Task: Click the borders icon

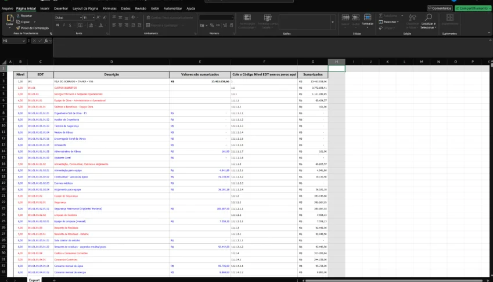Action: pyautogui.click(x=80, y=25)
